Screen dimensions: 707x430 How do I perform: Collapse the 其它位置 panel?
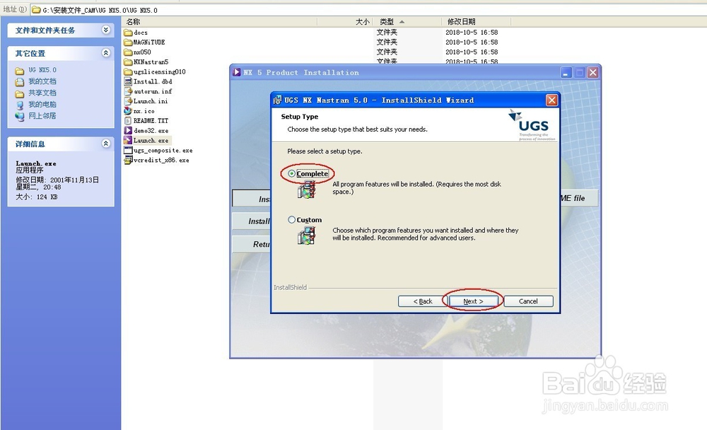106,53
